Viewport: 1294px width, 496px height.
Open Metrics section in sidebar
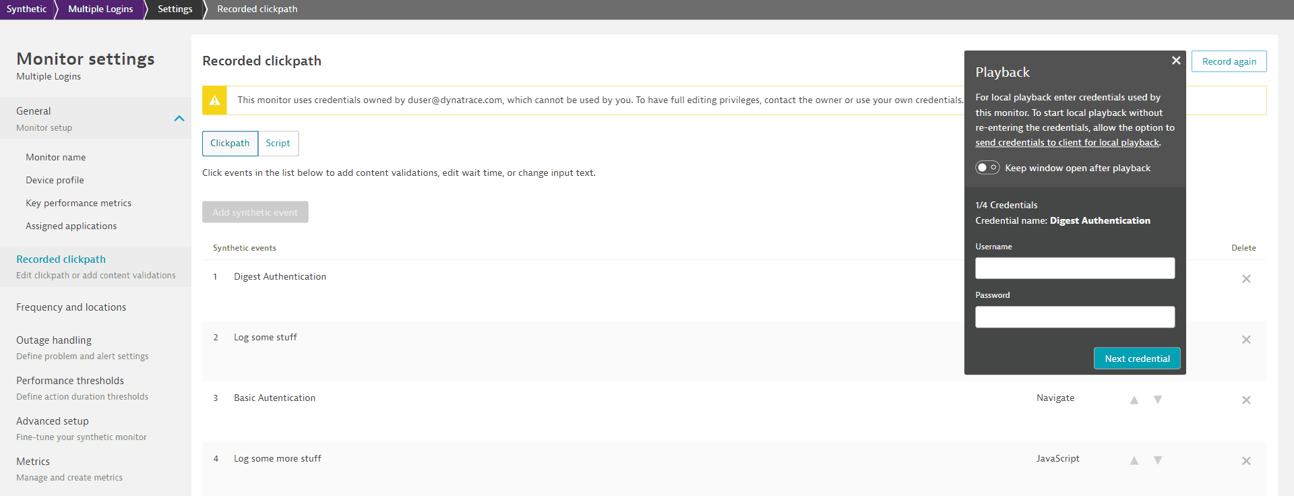[69, 469]
